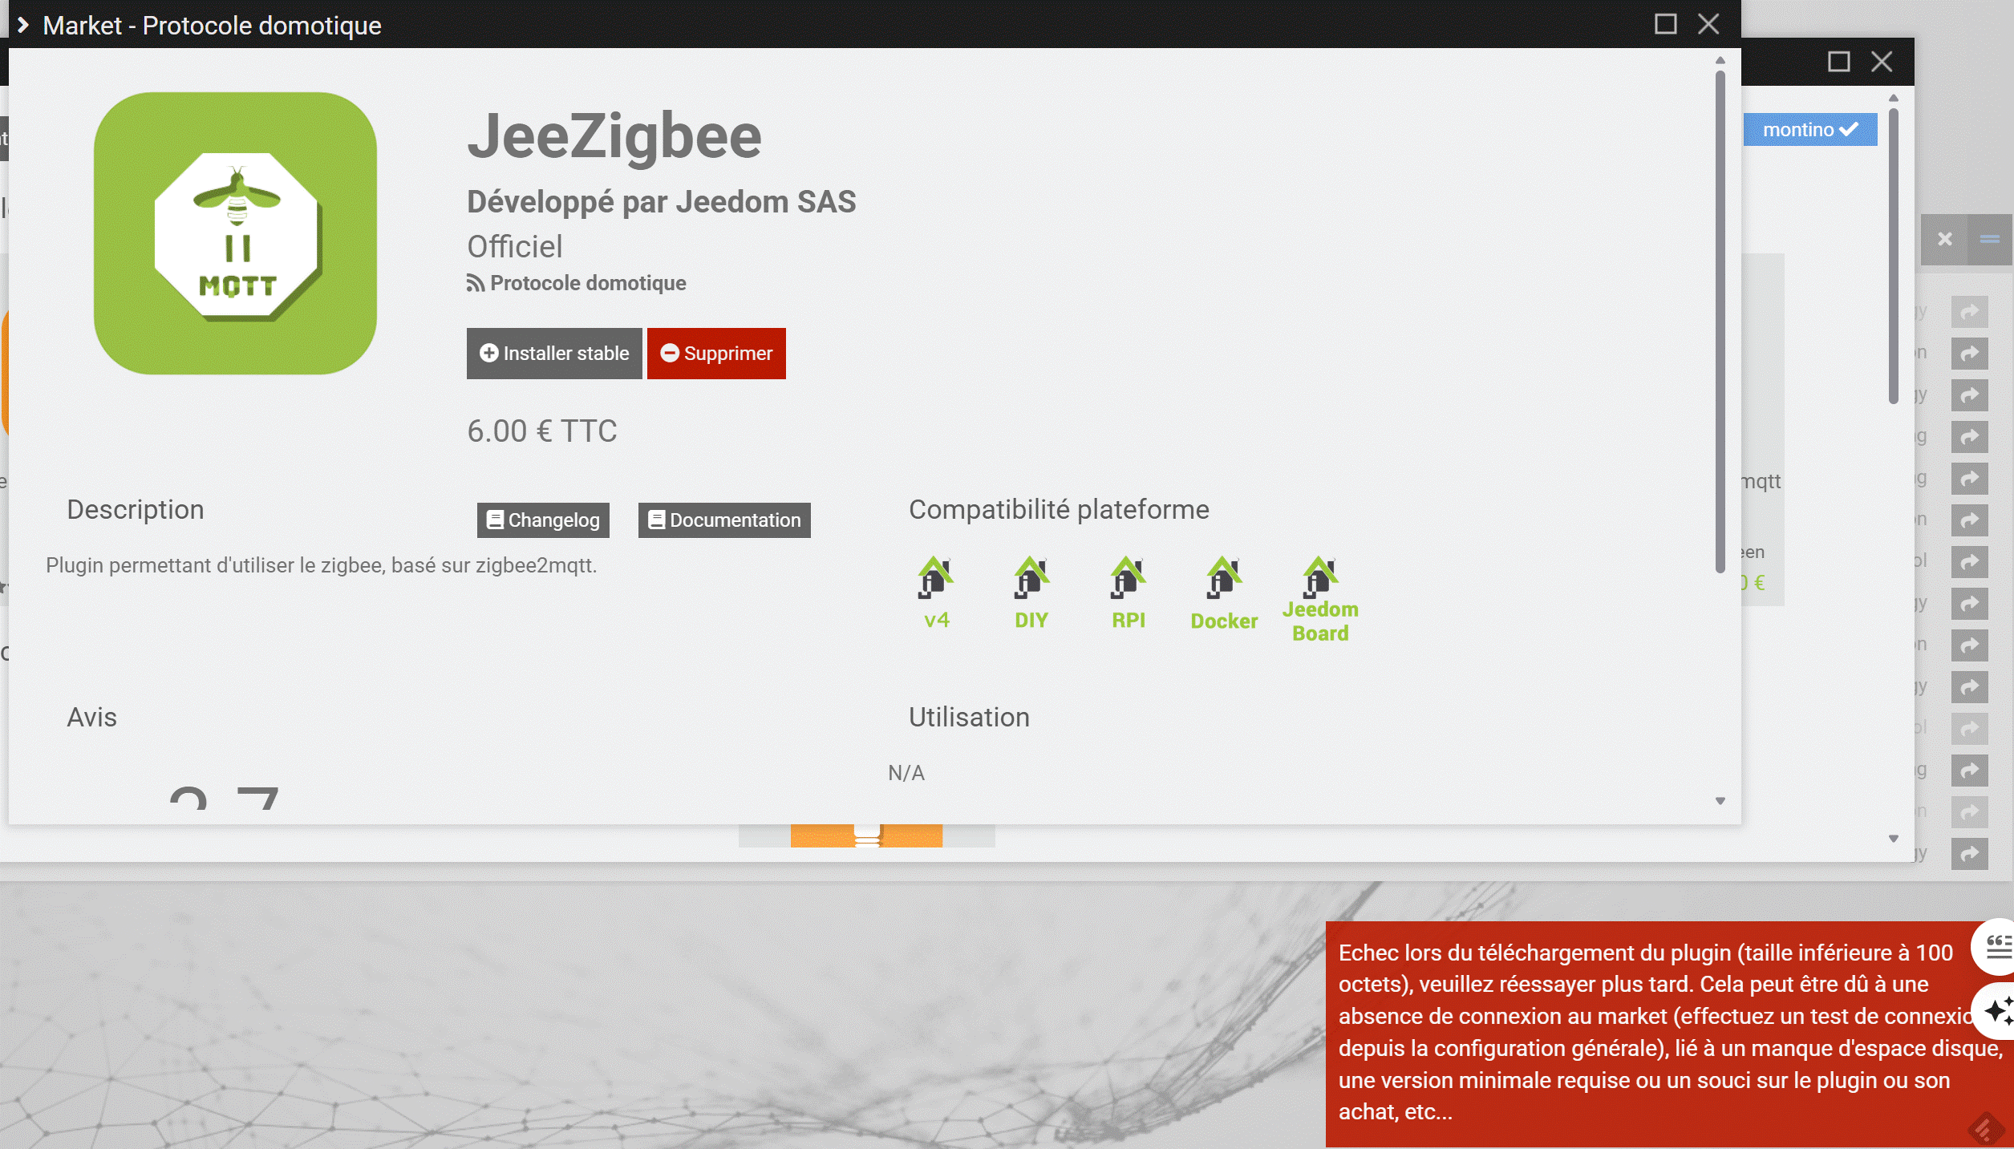Click the chevron icon before Market title

23,25
